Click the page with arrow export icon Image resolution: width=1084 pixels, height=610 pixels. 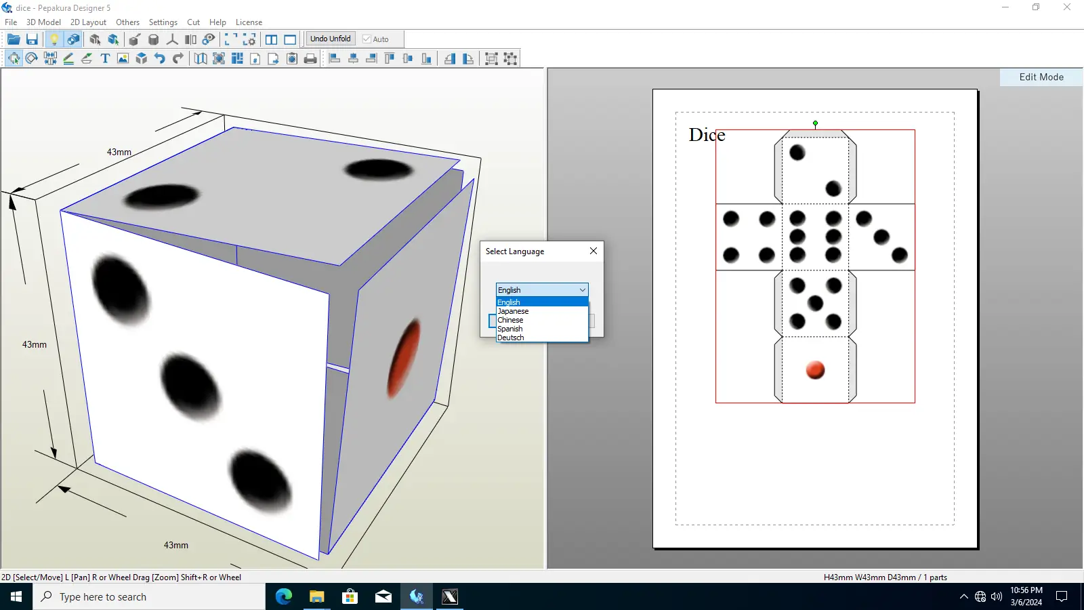273,58
